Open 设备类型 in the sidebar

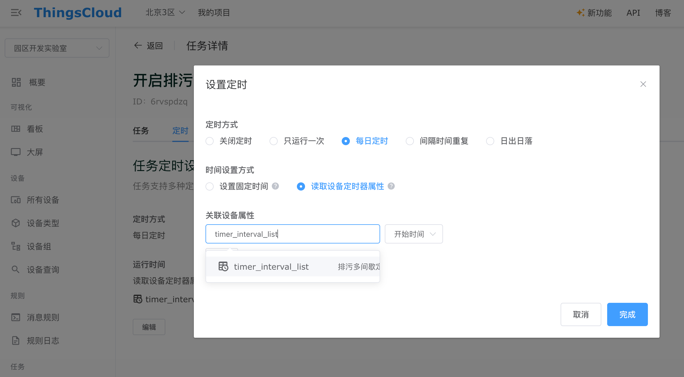click(x=43, y=223)
